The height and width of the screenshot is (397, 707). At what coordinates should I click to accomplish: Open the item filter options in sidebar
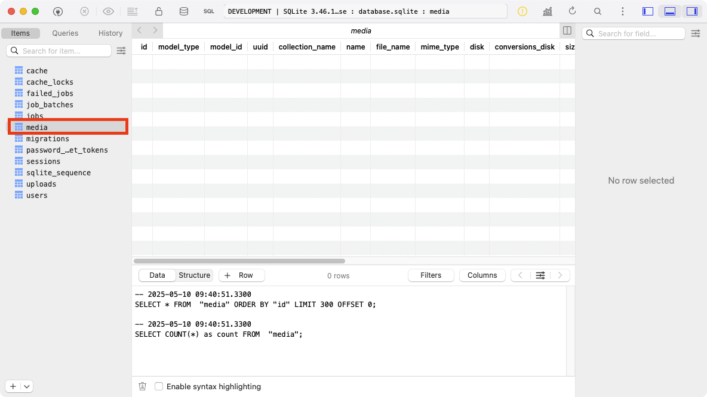pos(121,51)
